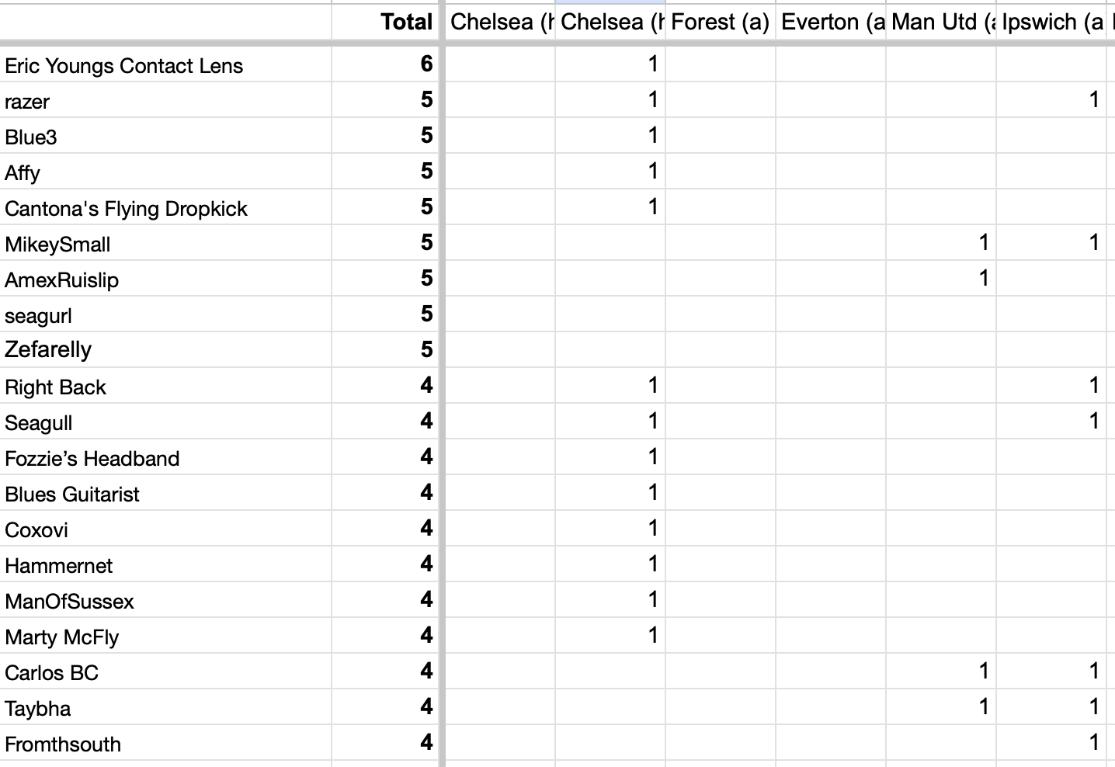Select the Everton column header cell

tap(830, 22)
